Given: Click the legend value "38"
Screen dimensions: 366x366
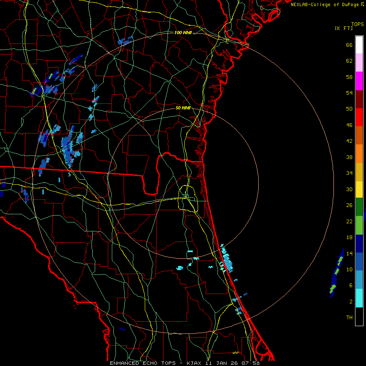Looking at the screenshot, I should pyautogui.click(x=349, y=157).
